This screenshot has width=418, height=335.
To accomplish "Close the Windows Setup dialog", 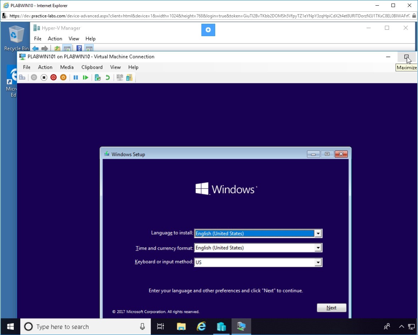I will 341,154.
